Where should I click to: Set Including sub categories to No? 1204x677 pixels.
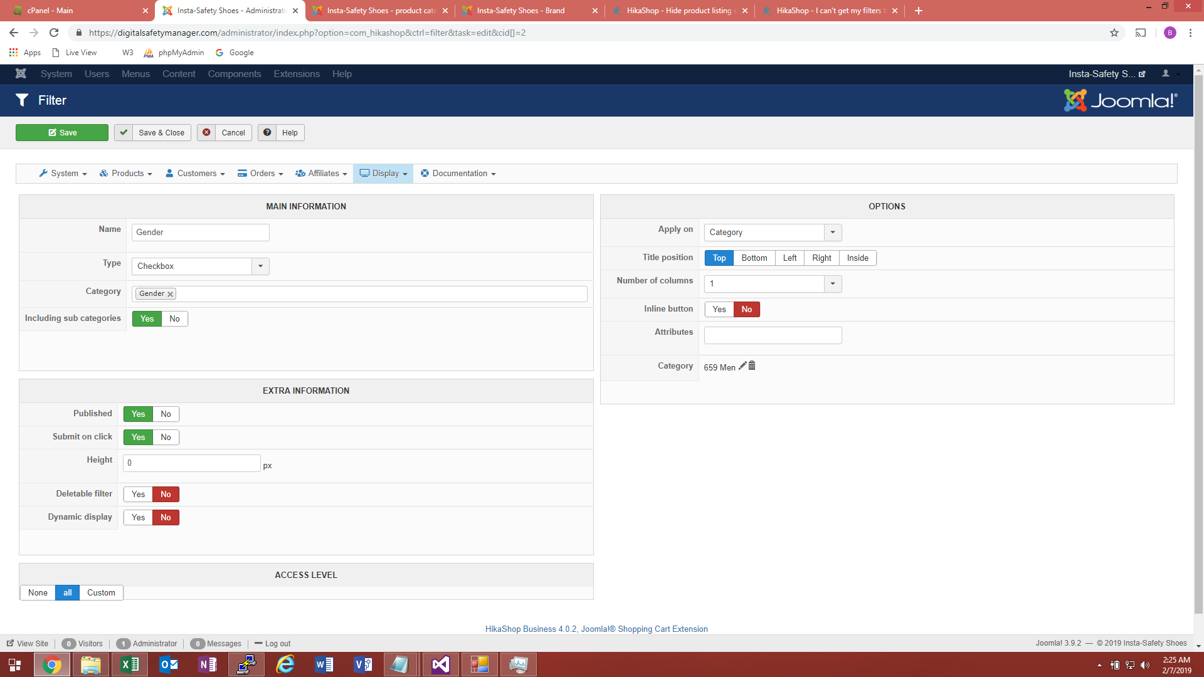tap(174, 319)
